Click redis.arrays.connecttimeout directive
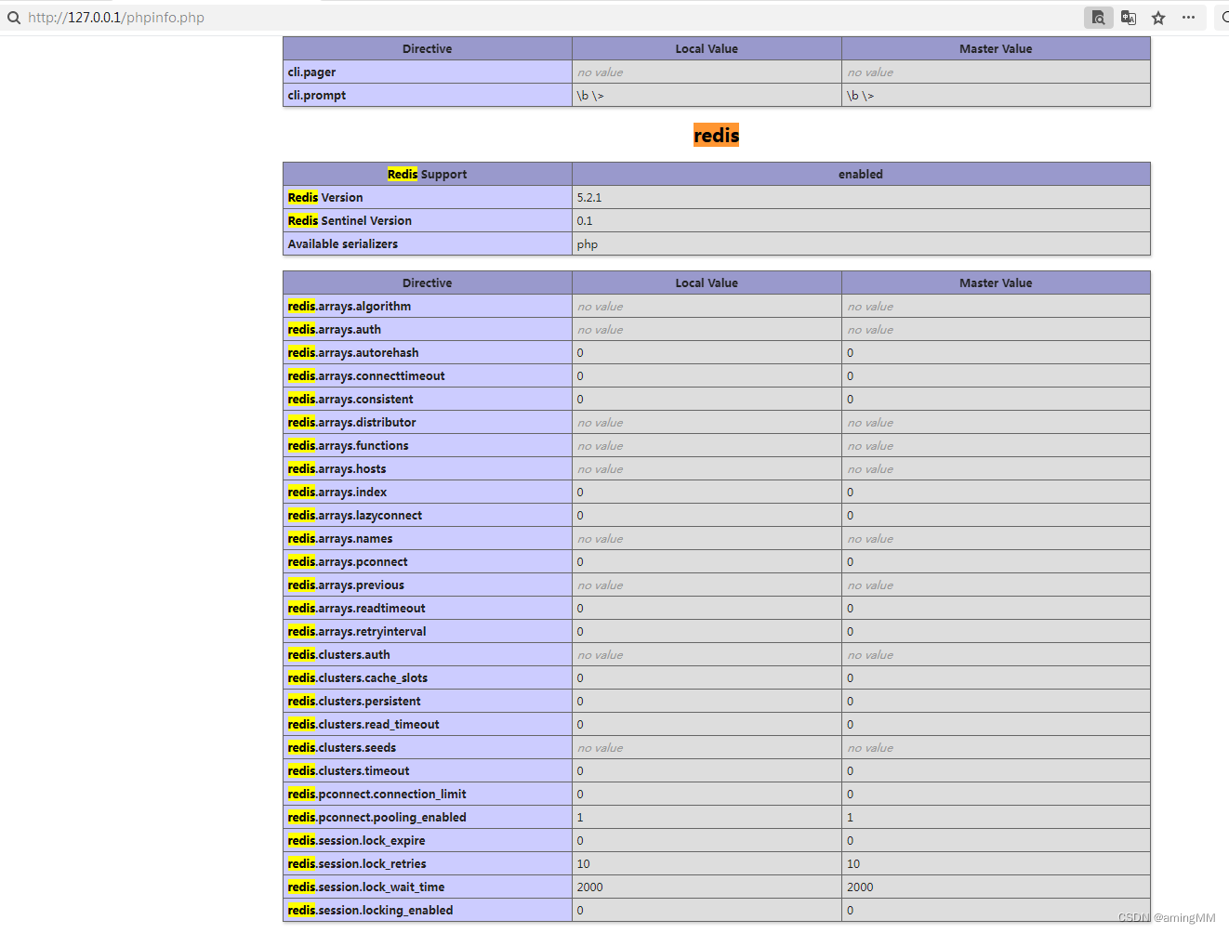Image resolution: width=1229 pixels, height=933 pixels. (366, 376)
